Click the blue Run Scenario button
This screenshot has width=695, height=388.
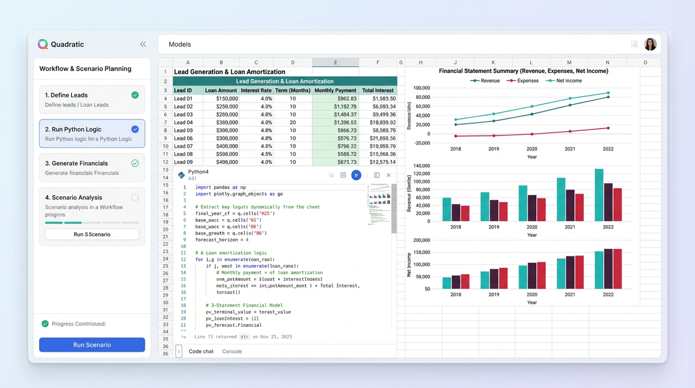pyautogui.click(x=92, y=345)
